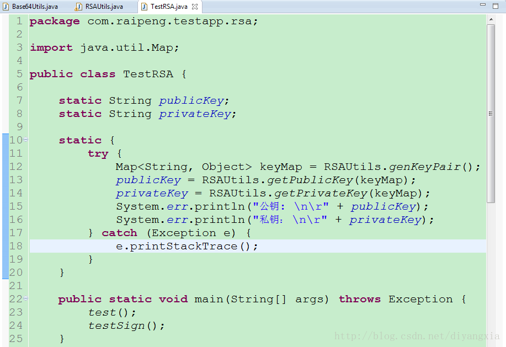Switch to the RSAUtils.java tab

(100, 7)
